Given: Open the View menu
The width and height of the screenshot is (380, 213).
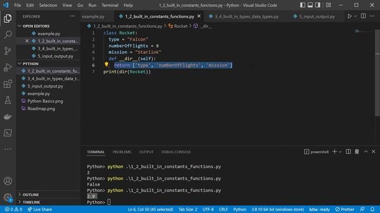Looking at the screenshot, I should [x=67, y=5].
